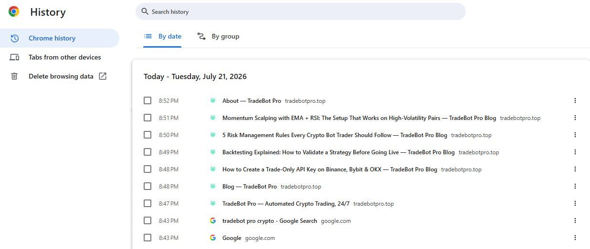Open tradebot pro crypto Google Search link

(x=270, y=220)
